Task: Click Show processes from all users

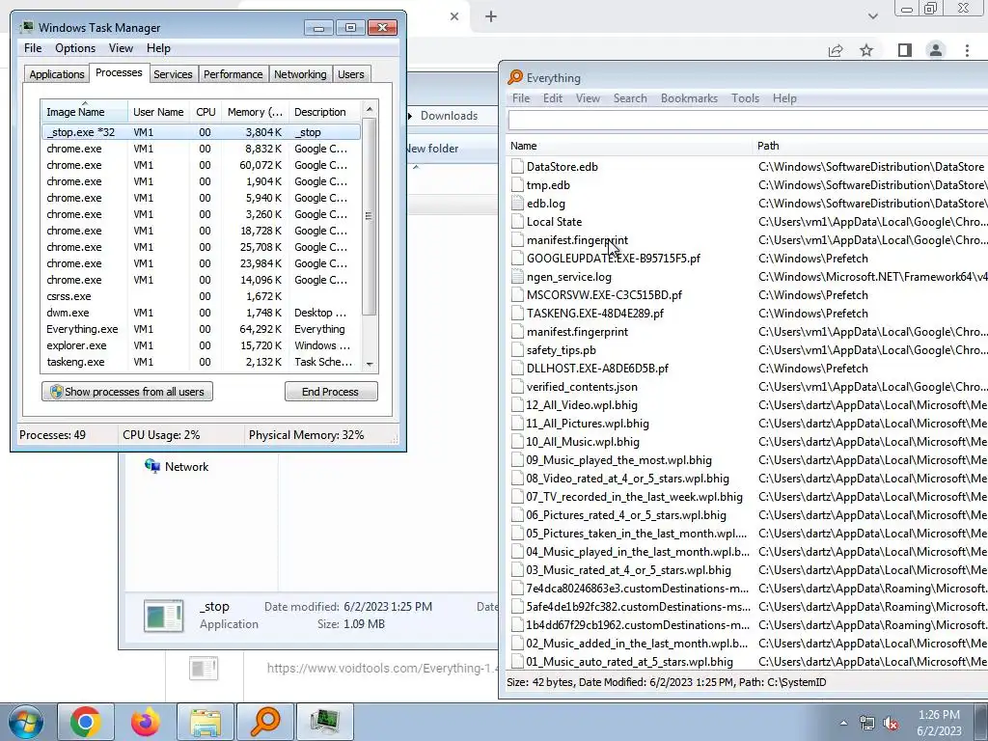Action: (x=127, y=392)
